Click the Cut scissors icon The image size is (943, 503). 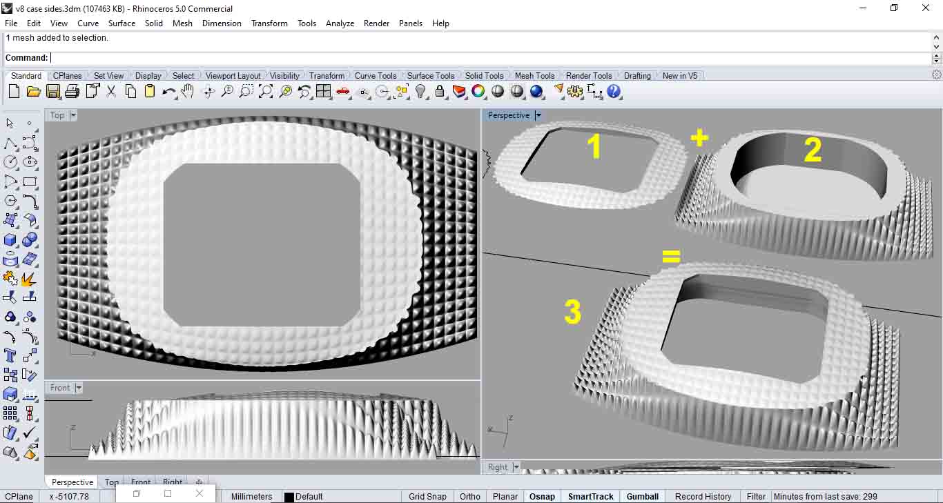tap(110, 91)
